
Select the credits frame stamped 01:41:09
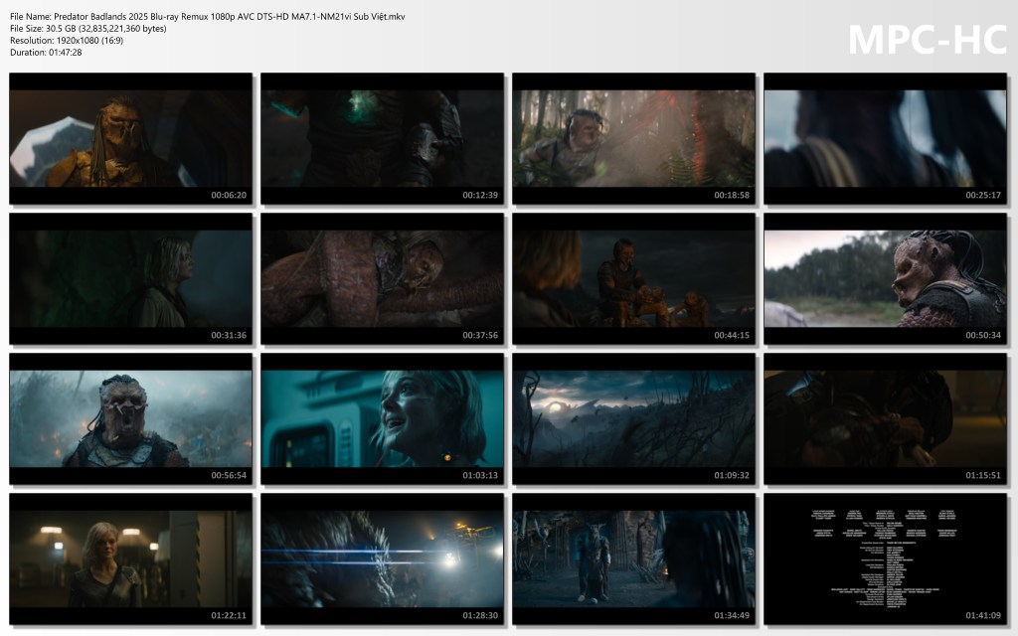pos(885,558)
